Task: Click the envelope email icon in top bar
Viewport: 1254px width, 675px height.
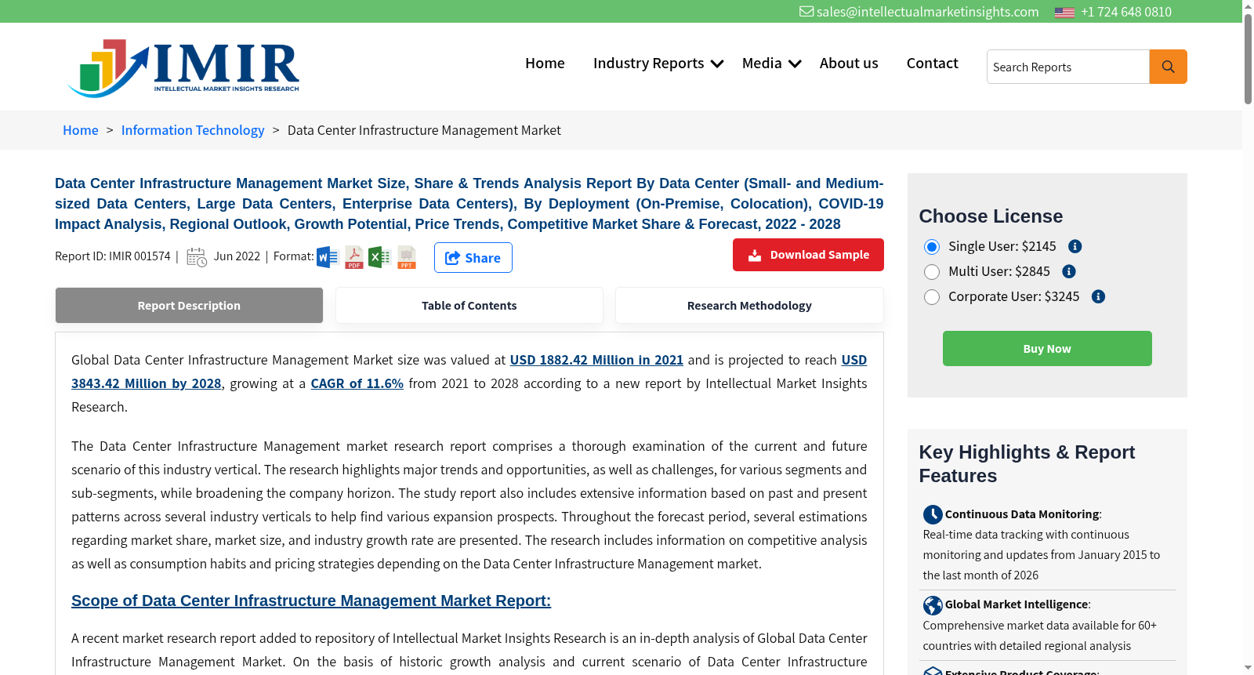Action: tap(806, 11)
